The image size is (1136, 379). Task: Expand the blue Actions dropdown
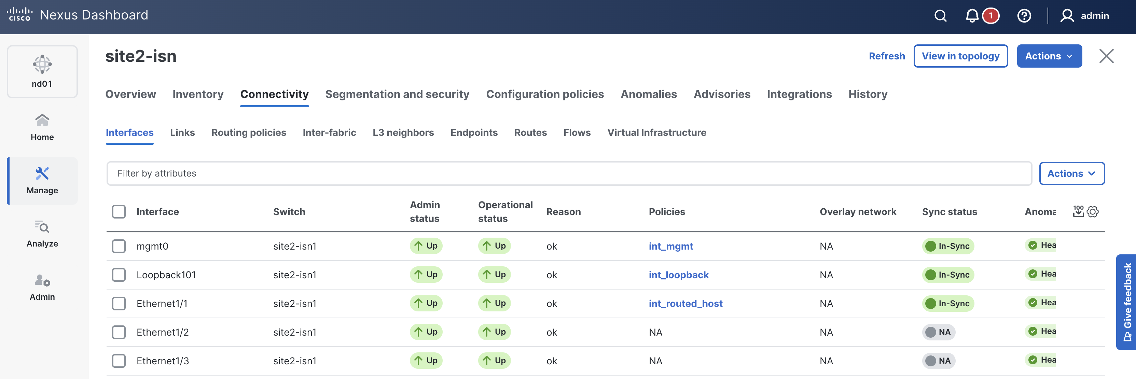pyautogui.click(x=1049, y=56)
